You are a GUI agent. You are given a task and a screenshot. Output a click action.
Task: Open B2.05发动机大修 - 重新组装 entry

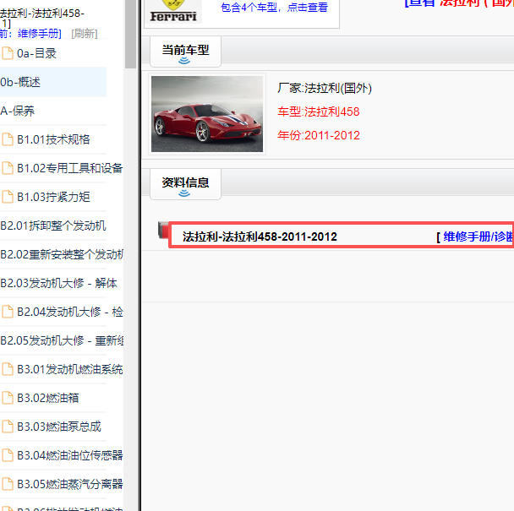coord(62,340)
